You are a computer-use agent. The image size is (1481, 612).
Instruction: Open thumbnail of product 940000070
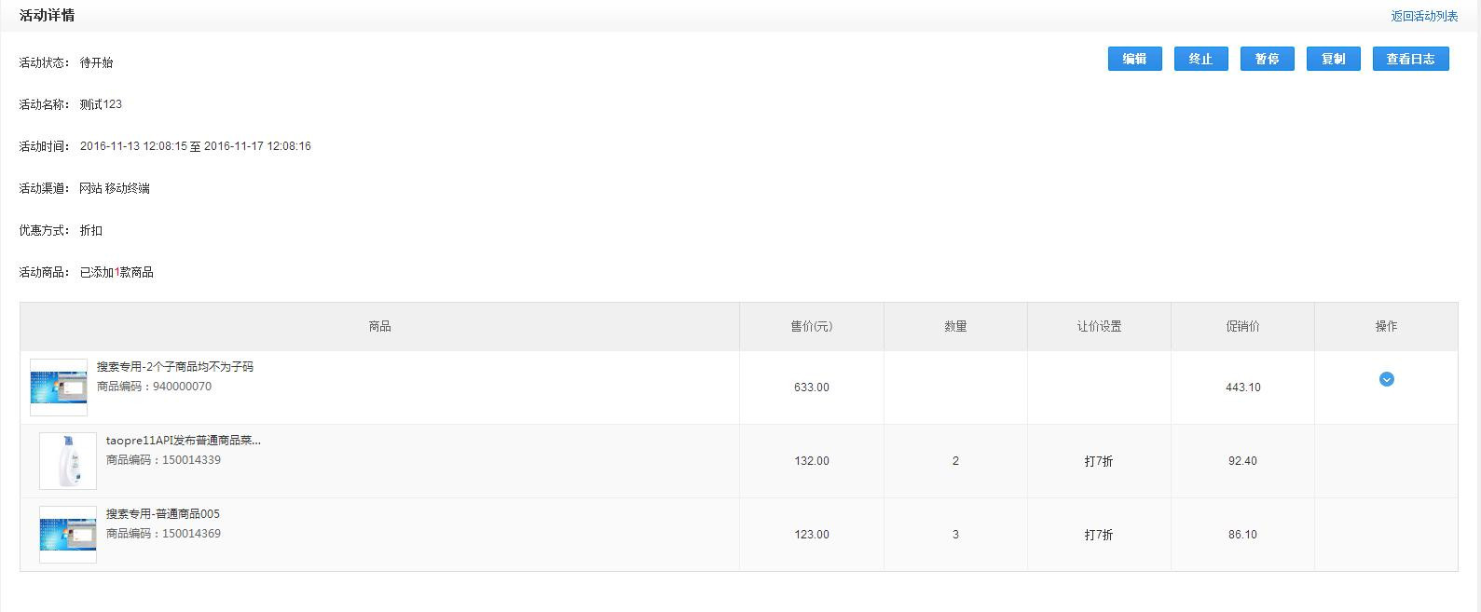click(x=59, y=388)
